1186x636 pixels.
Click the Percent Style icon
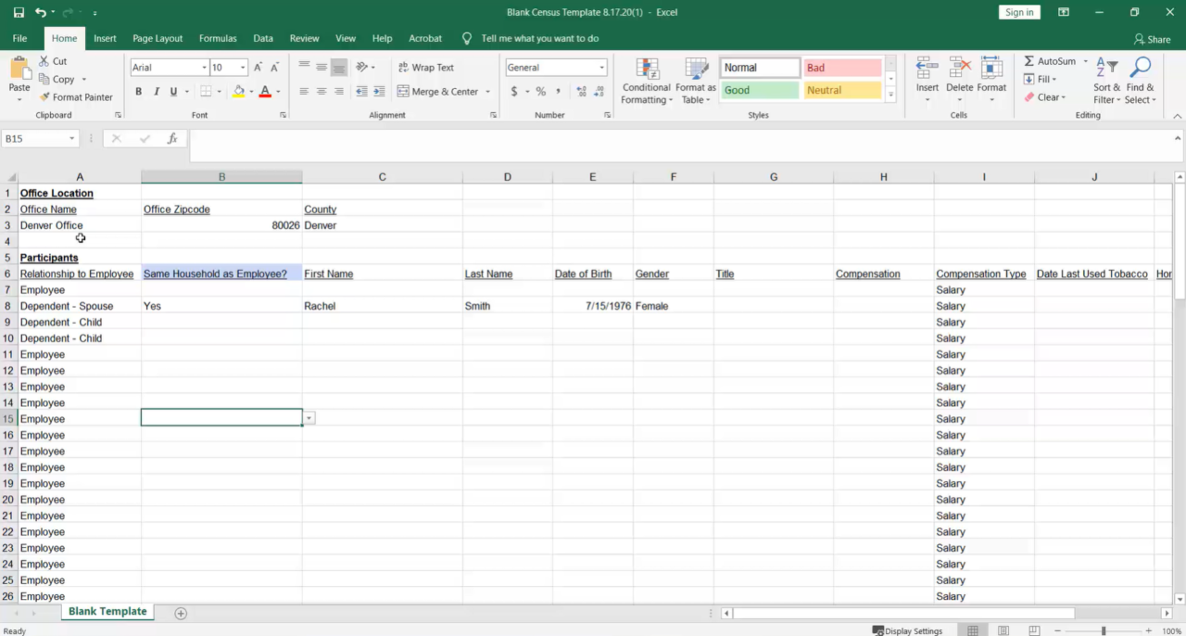(540, 91)
